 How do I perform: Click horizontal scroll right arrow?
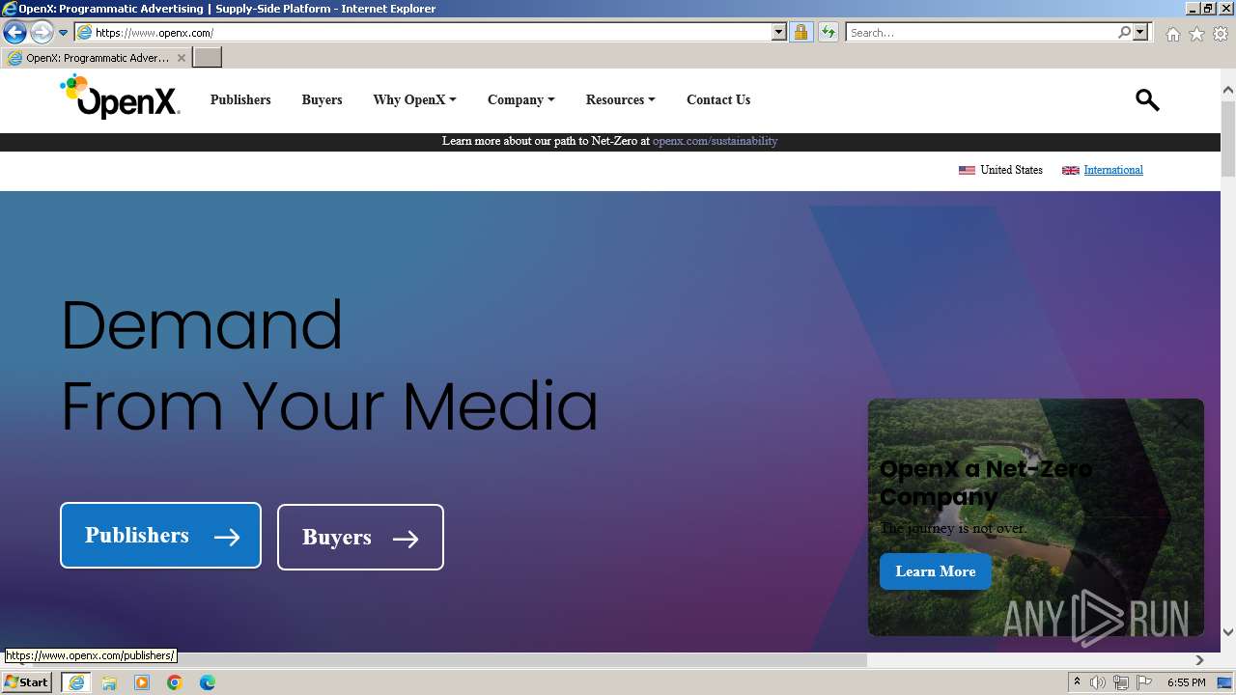[x=1199, y=660]
